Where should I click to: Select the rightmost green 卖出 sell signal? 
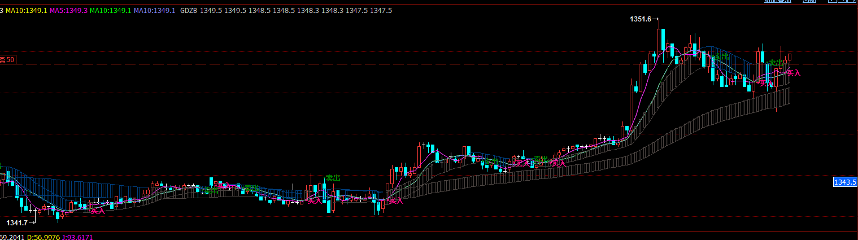(x=776, y=62)
